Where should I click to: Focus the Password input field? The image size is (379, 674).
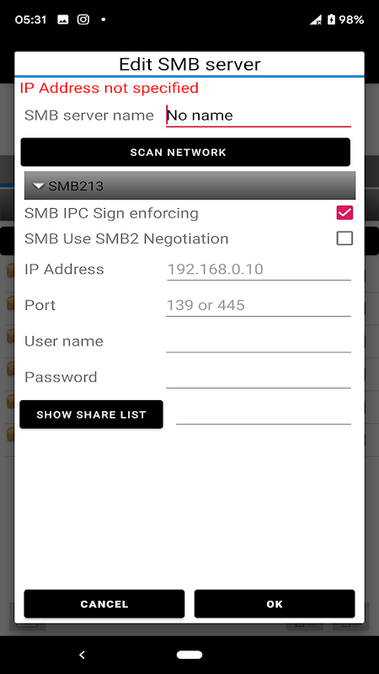259,377
